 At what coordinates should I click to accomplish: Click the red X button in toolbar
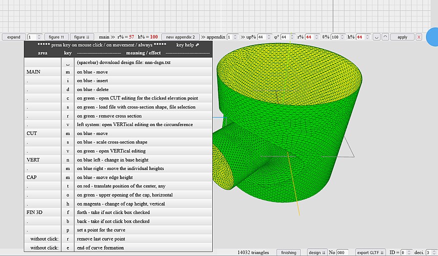[419, 37]
